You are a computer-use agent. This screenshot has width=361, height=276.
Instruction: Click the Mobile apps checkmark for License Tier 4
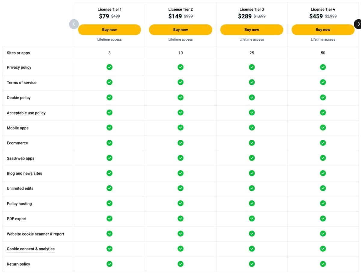point(323,127)
